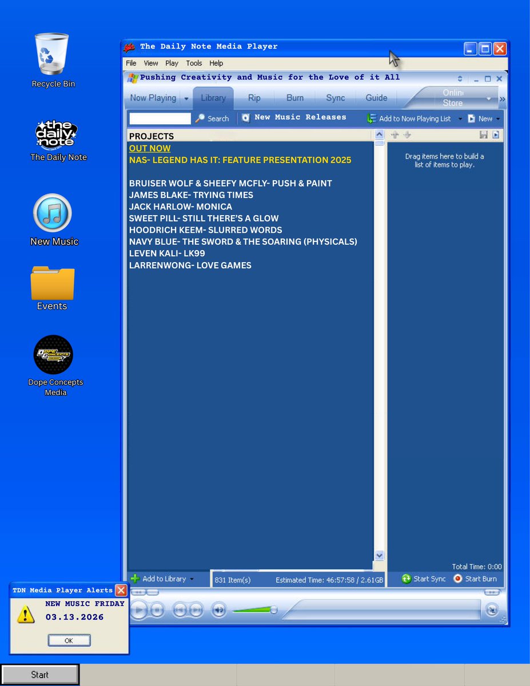Click the New playlist icon
This screenshot has height=686, width=530.
[x=472, y=118]
